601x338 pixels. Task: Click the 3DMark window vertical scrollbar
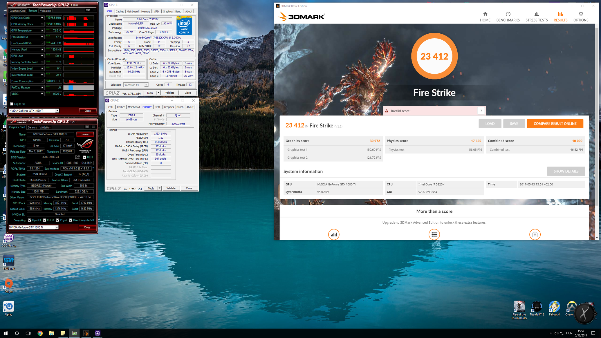pyautogui.click(x=597, y=116)
